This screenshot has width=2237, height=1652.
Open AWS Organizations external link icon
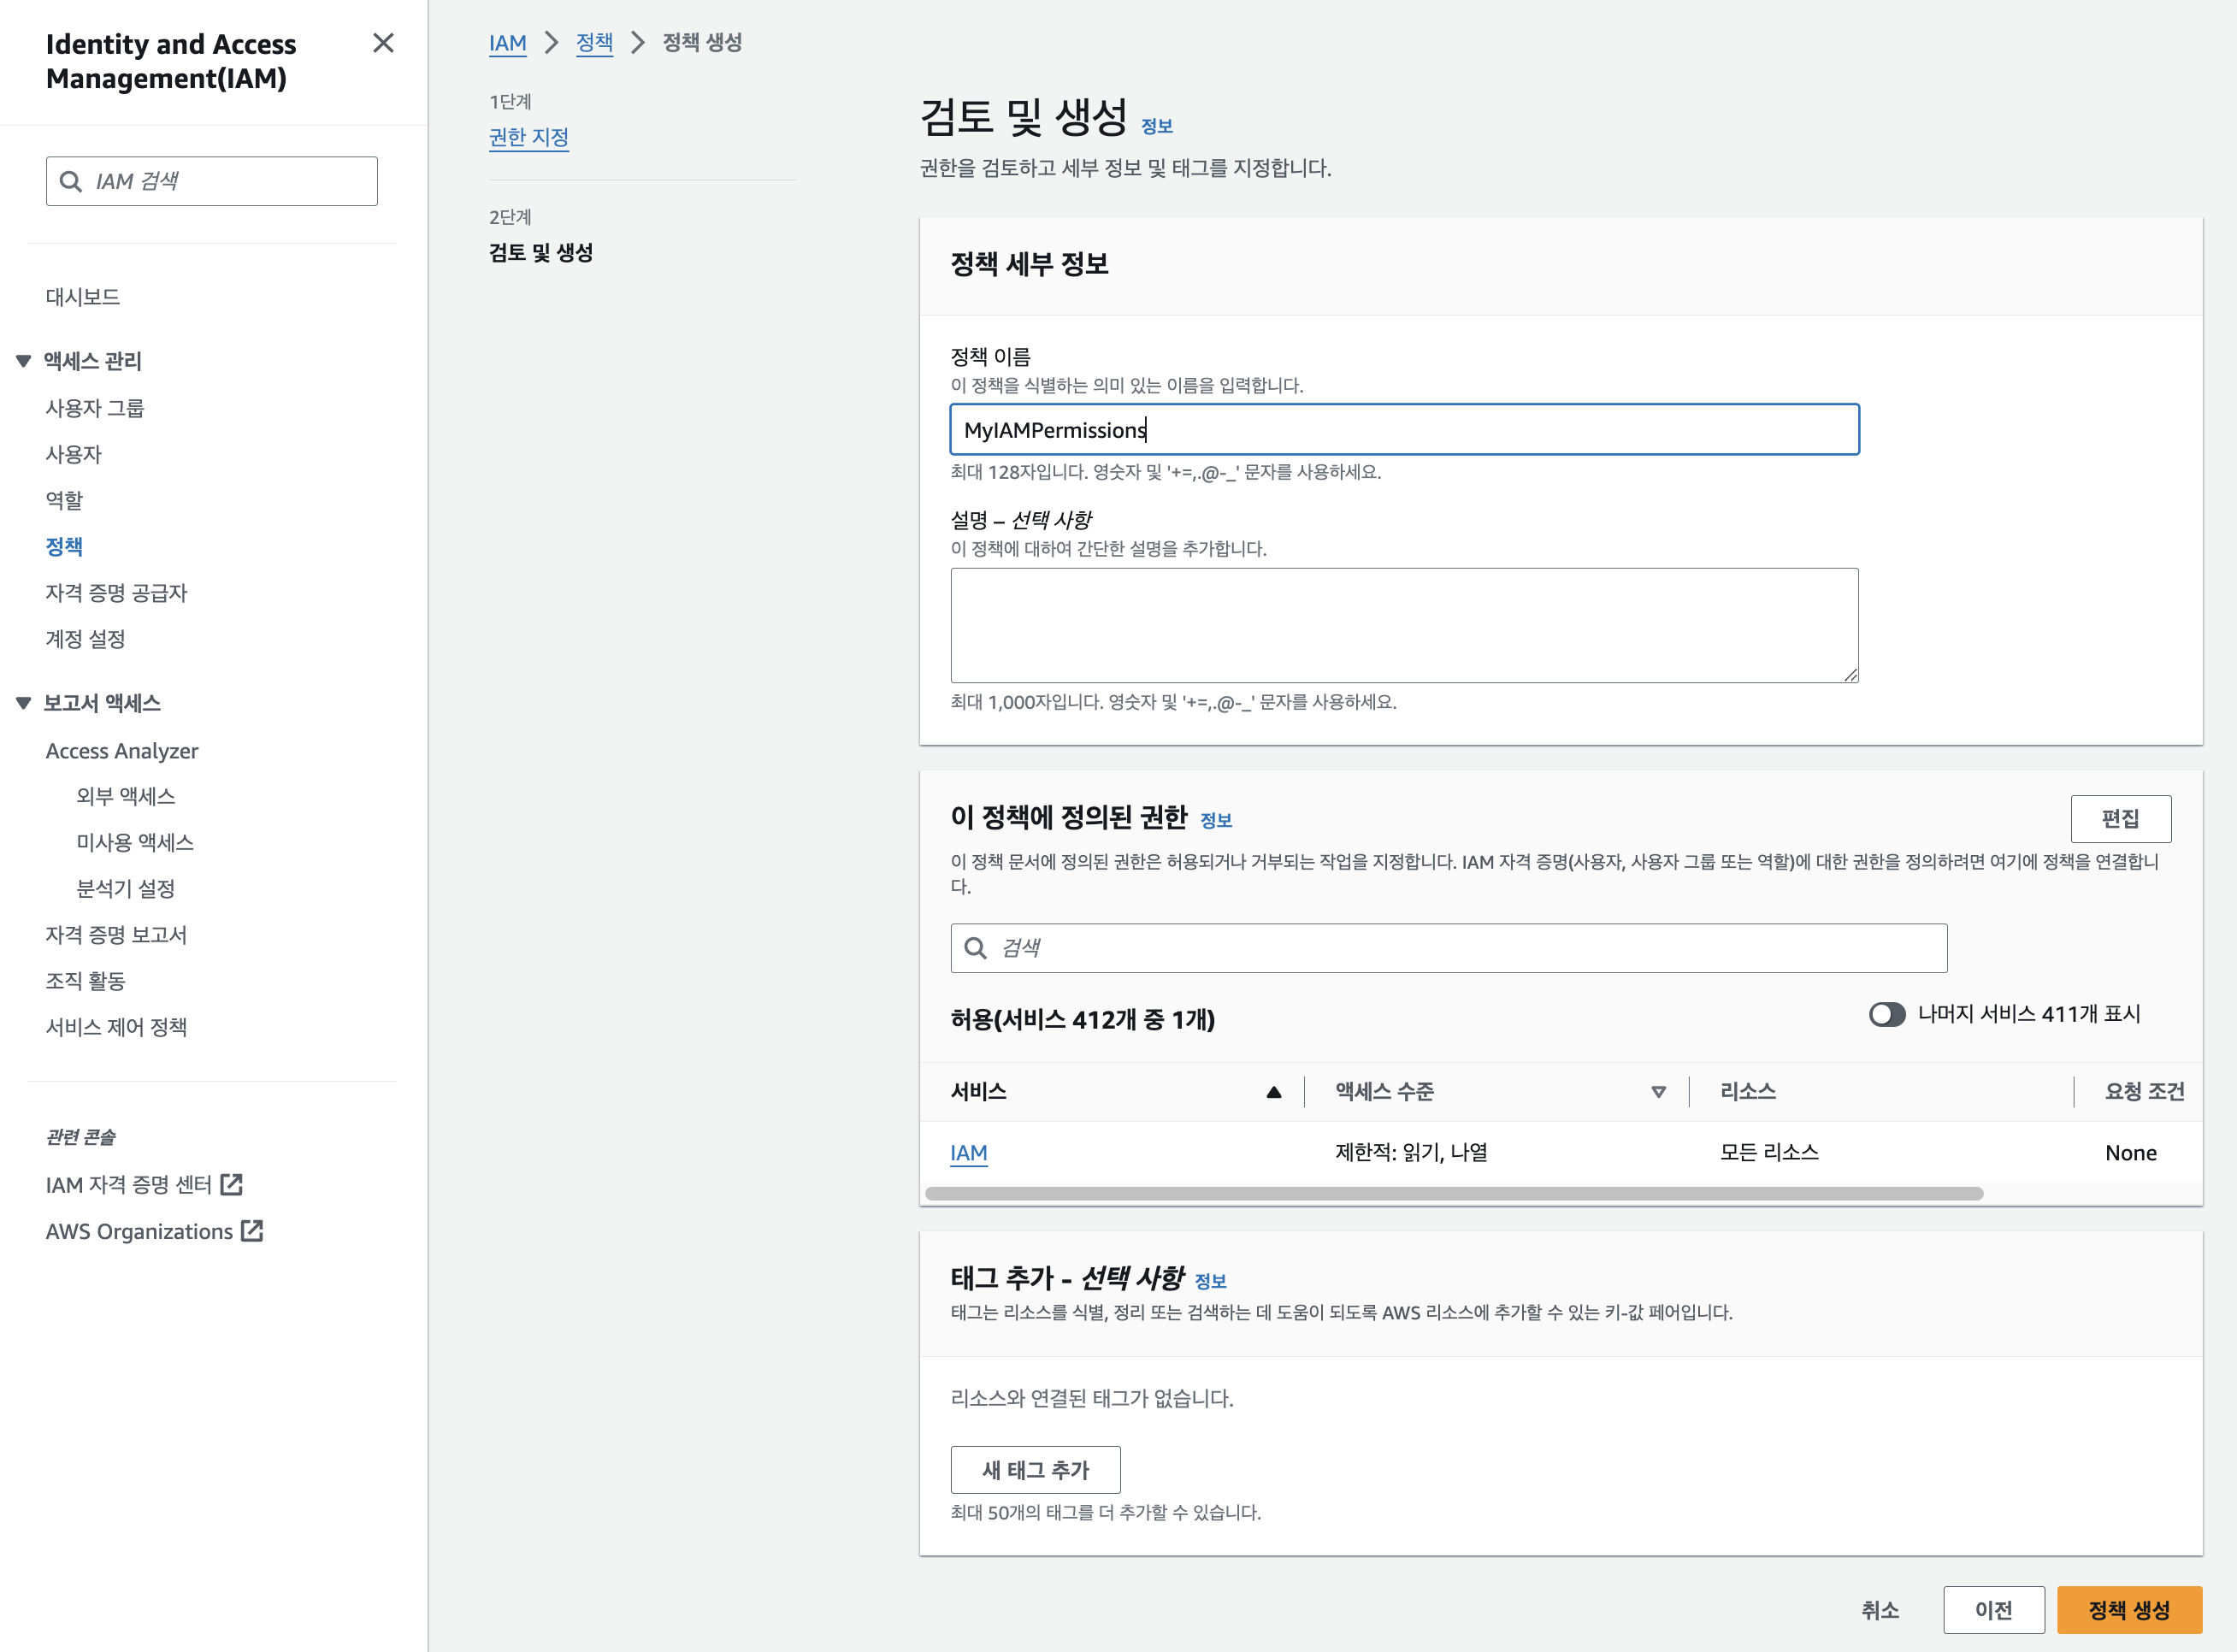[x=253, y=1231]
